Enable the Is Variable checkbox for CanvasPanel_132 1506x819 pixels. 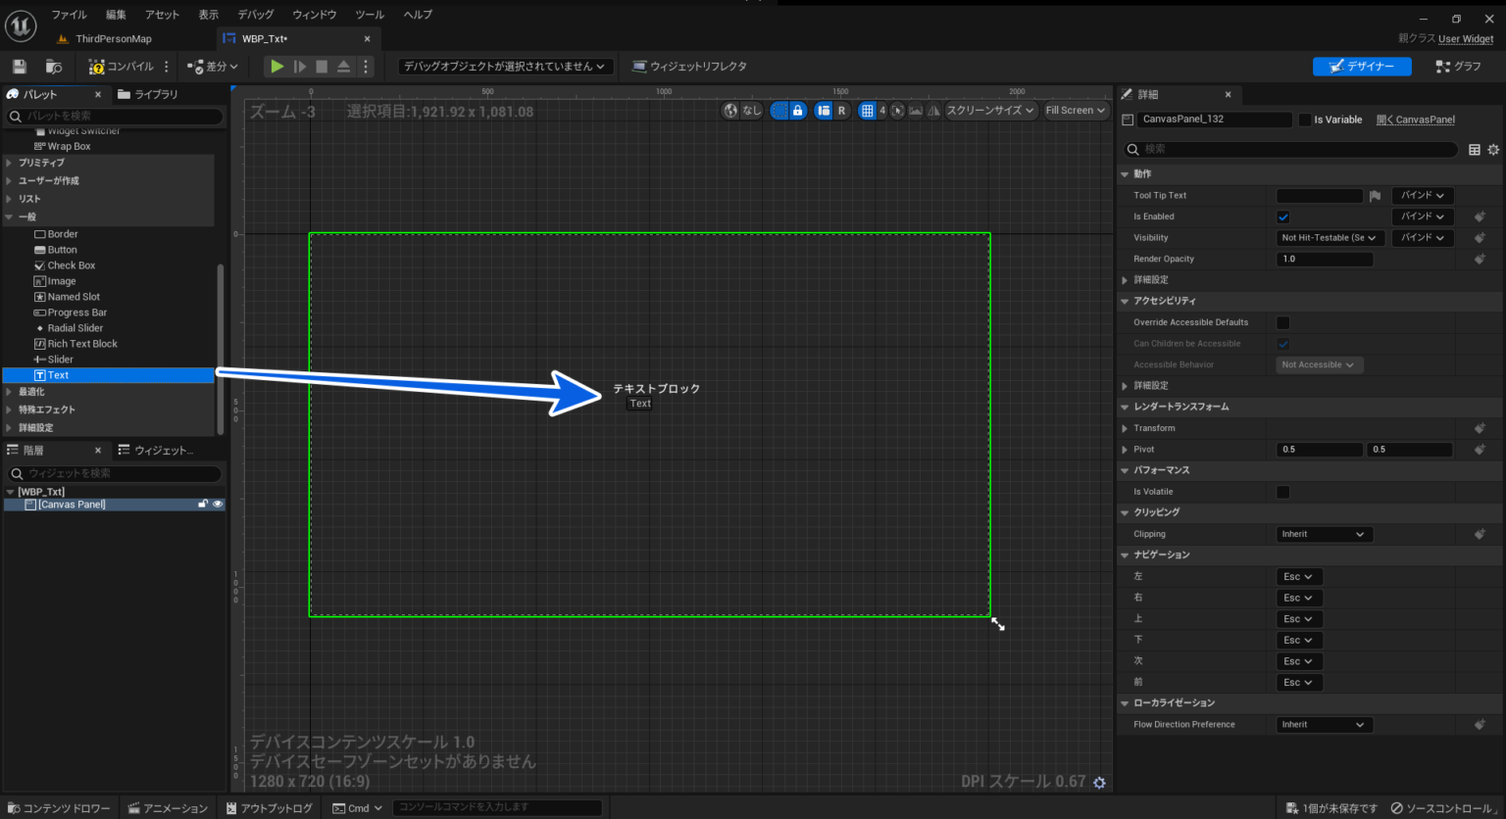1304,119
